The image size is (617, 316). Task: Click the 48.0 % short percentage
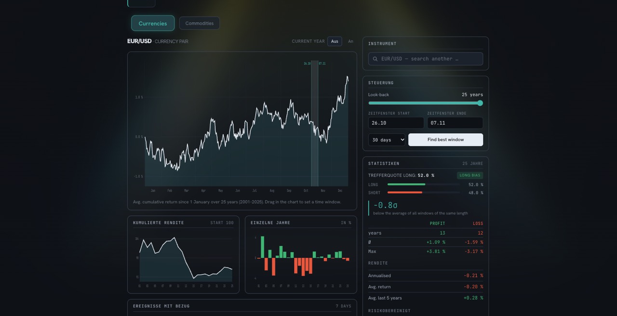(476, 193)
